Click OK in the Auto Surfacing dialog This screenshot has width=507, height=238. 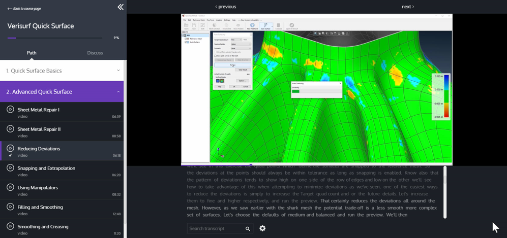[234, 87]
